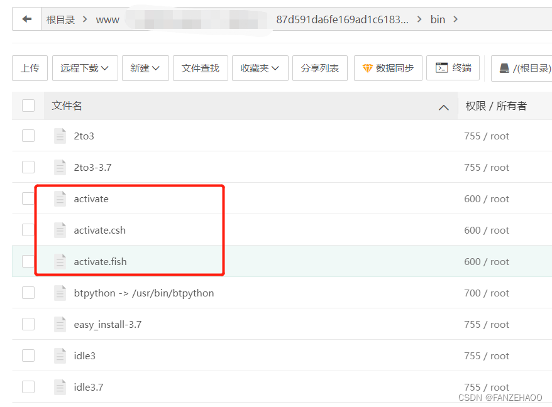Check the box for idle3
This screenshot has height=407, width=552.
click(28, 355)
